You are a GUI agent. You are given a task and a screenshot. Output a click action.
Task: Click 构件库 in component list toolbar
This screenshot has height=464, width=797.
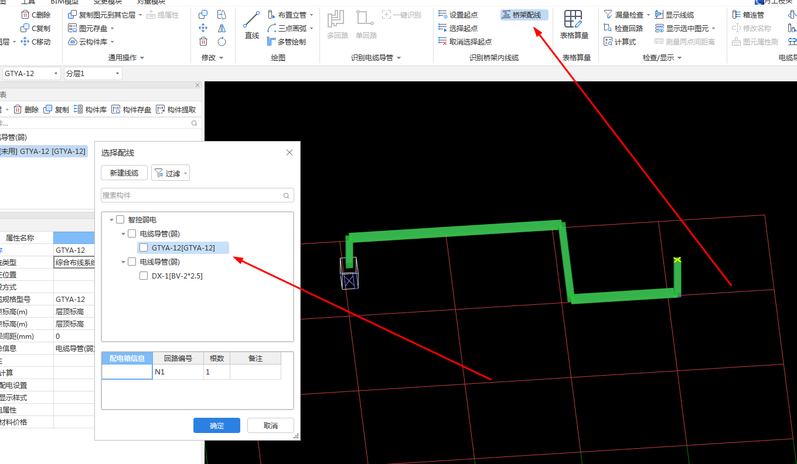click(x=90, y=109)
